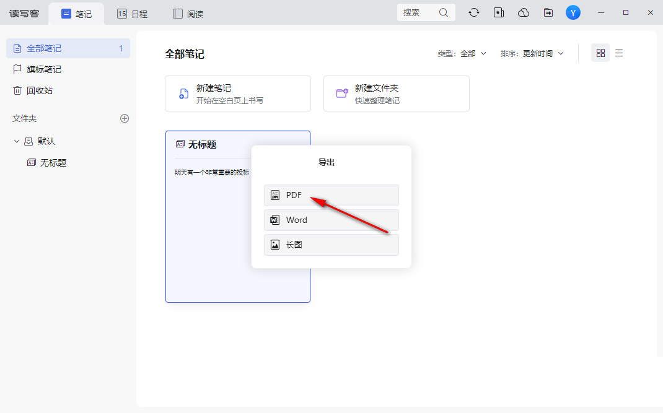Viewport: 663px width, 413px height.
Task: Click the note count 1 beside 全部笔记
Action: click(121, 48)
